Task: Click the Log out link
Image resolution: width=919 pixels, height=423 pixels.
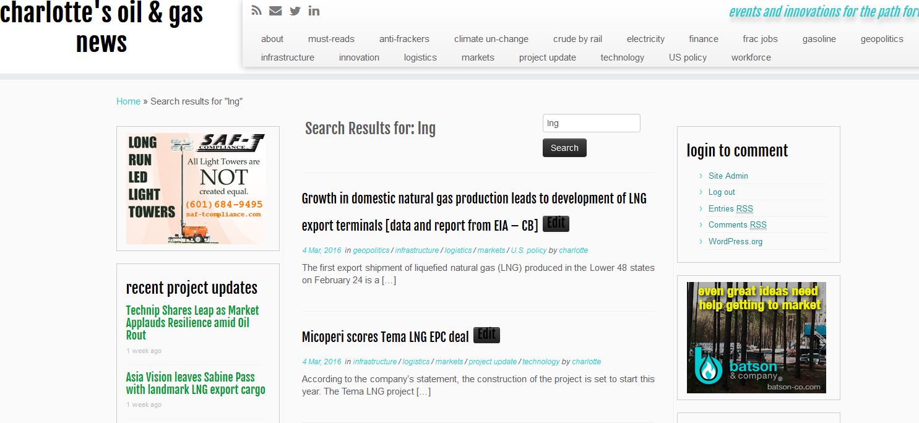Action: pos(722,192)
